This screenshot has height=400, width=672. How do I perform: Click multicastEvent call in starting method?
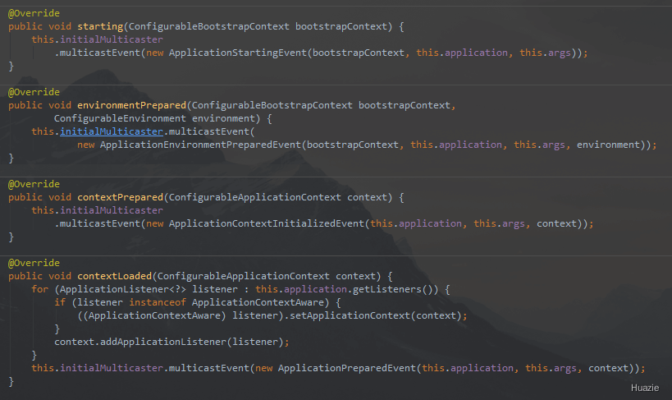100,53
